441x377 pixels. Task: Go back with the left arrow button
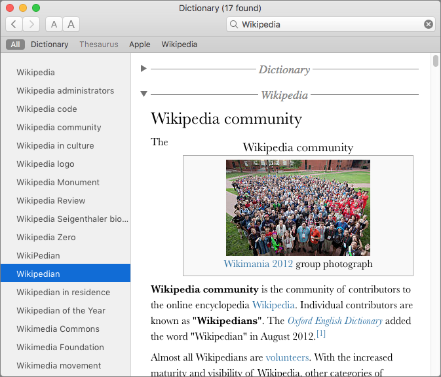tap(14, 24)
